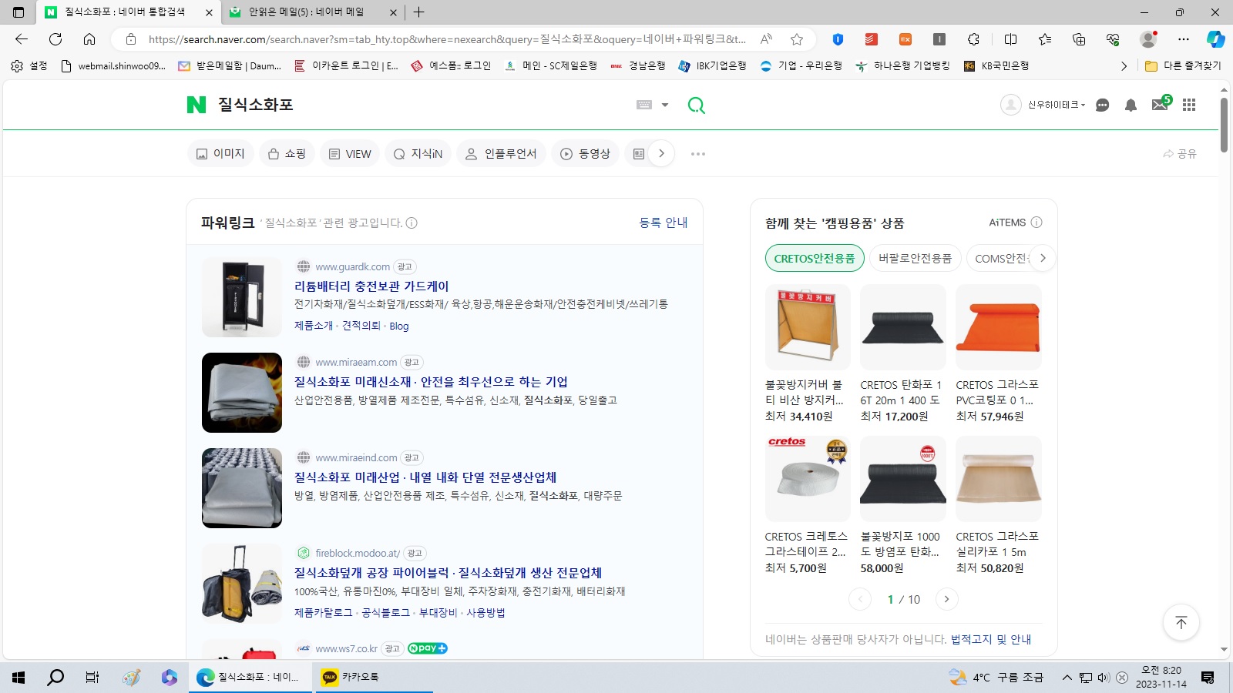Click the address bar URL field
This screenshot has width=1233, height=693.
coord(447,39)
